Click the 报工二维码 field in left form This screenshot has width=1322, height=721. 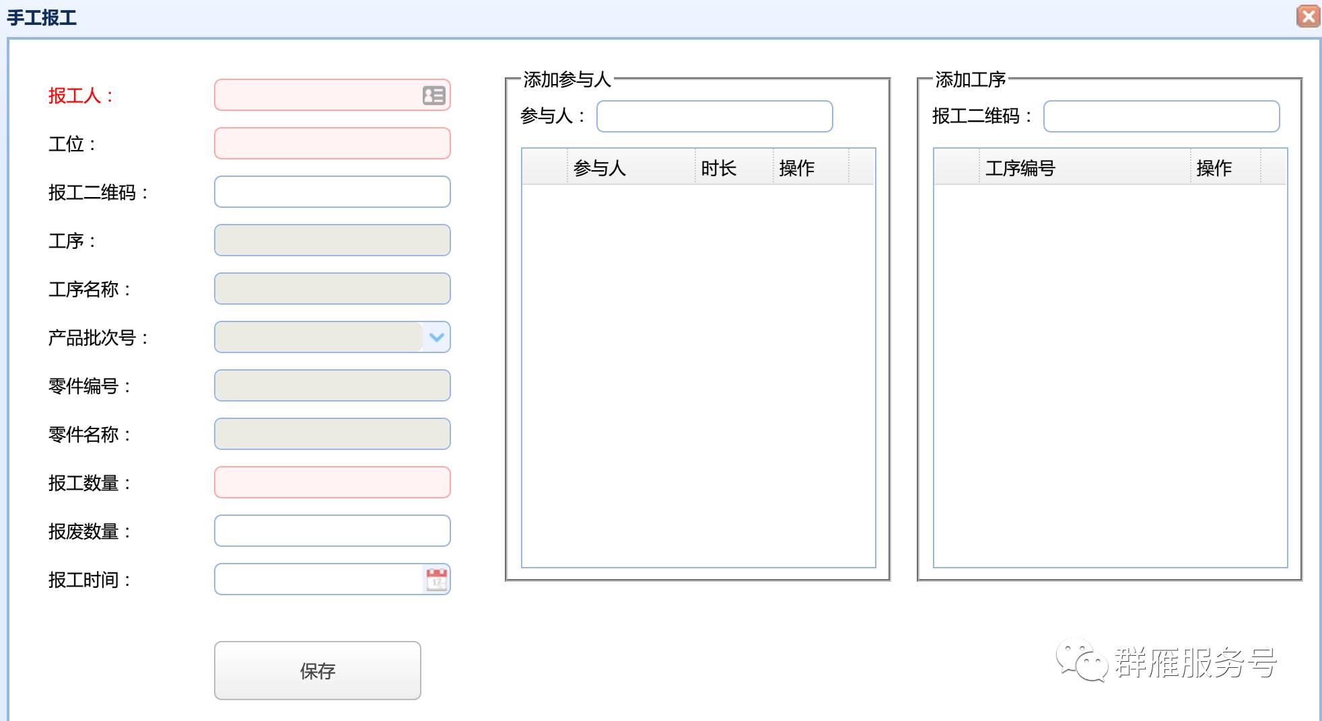332,192
